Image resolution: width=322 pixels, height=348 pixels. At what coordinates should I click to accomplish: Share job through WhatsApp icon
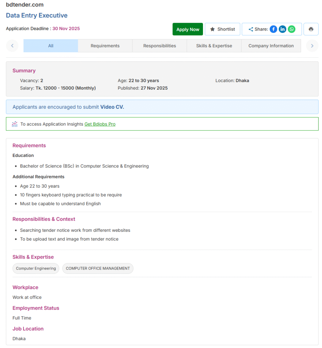click(x=292, y=29)
